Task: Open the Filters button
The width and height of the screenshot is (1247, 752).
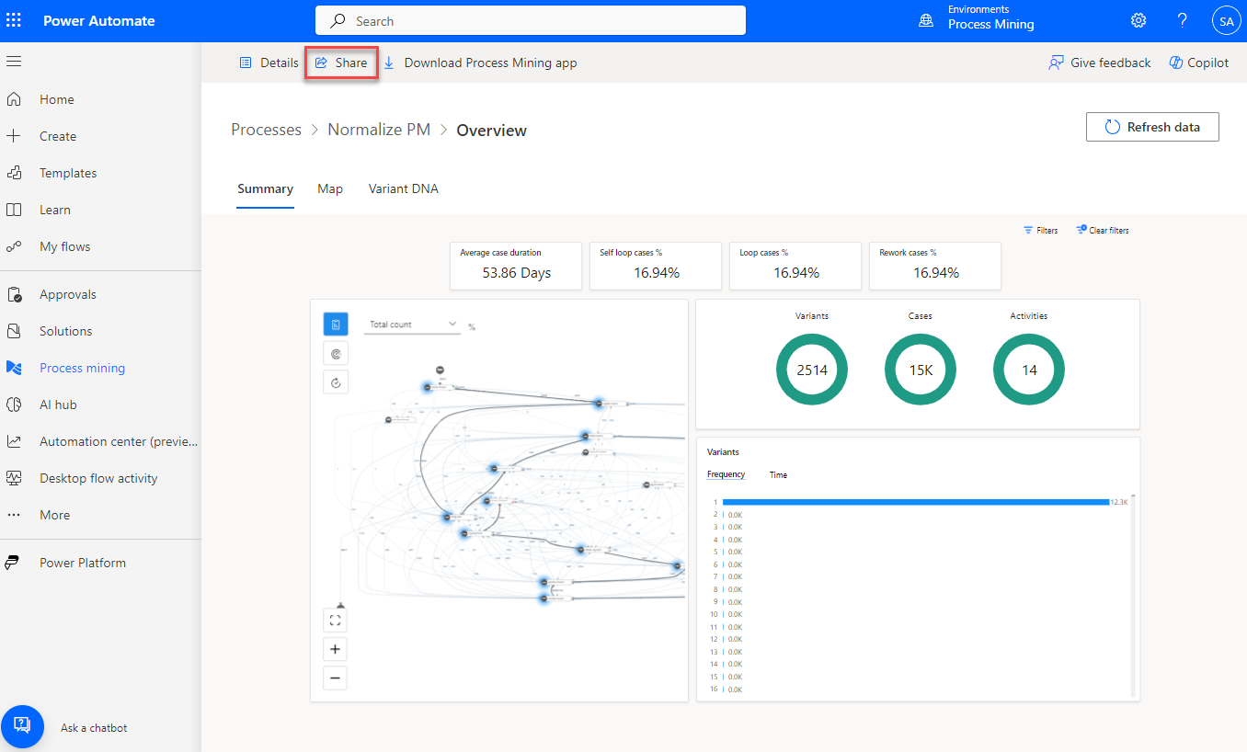Action: pyautogui.click(x=1041, y=230)
